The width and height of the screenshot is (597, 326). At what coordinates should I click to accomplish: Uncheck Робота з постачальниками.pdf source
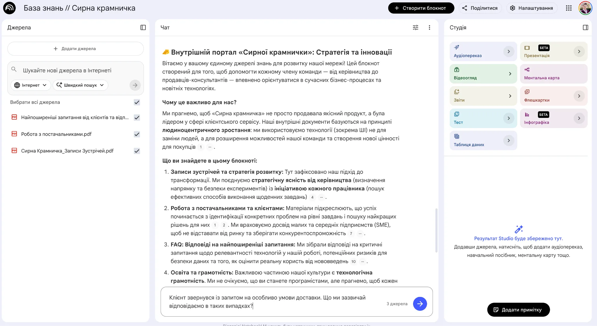(137, 134)
